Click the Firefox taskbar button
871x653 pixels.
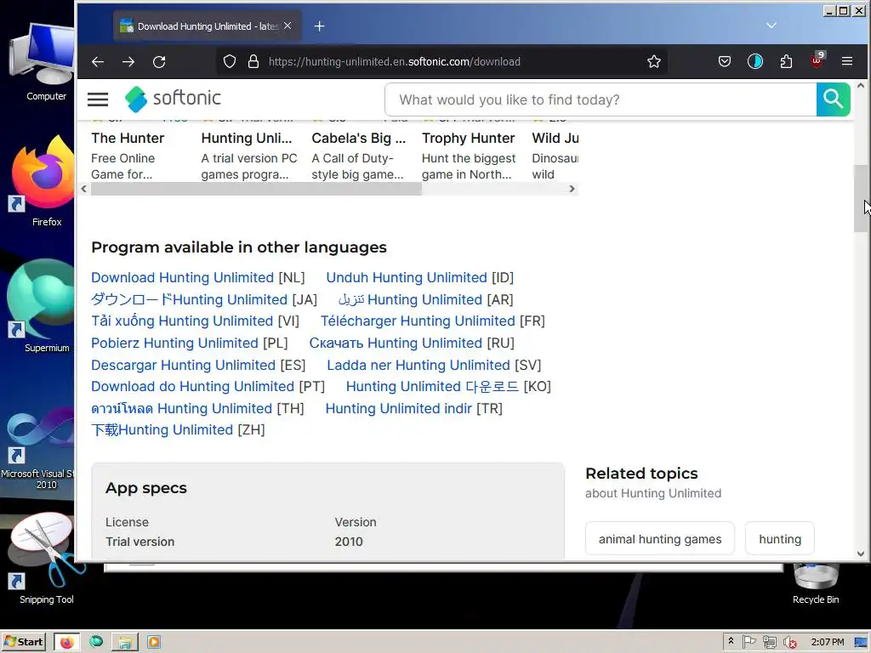67,642
